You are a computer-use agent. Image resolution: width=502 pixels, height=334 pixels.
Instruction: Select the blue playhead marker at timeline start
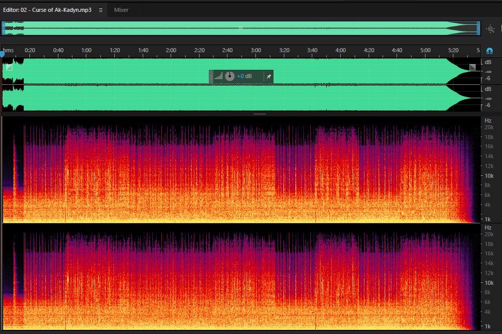[2, 54]
